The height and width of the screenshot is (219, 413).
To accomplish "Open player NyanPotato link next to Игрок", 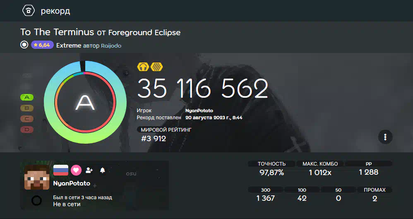I will 199,111.
